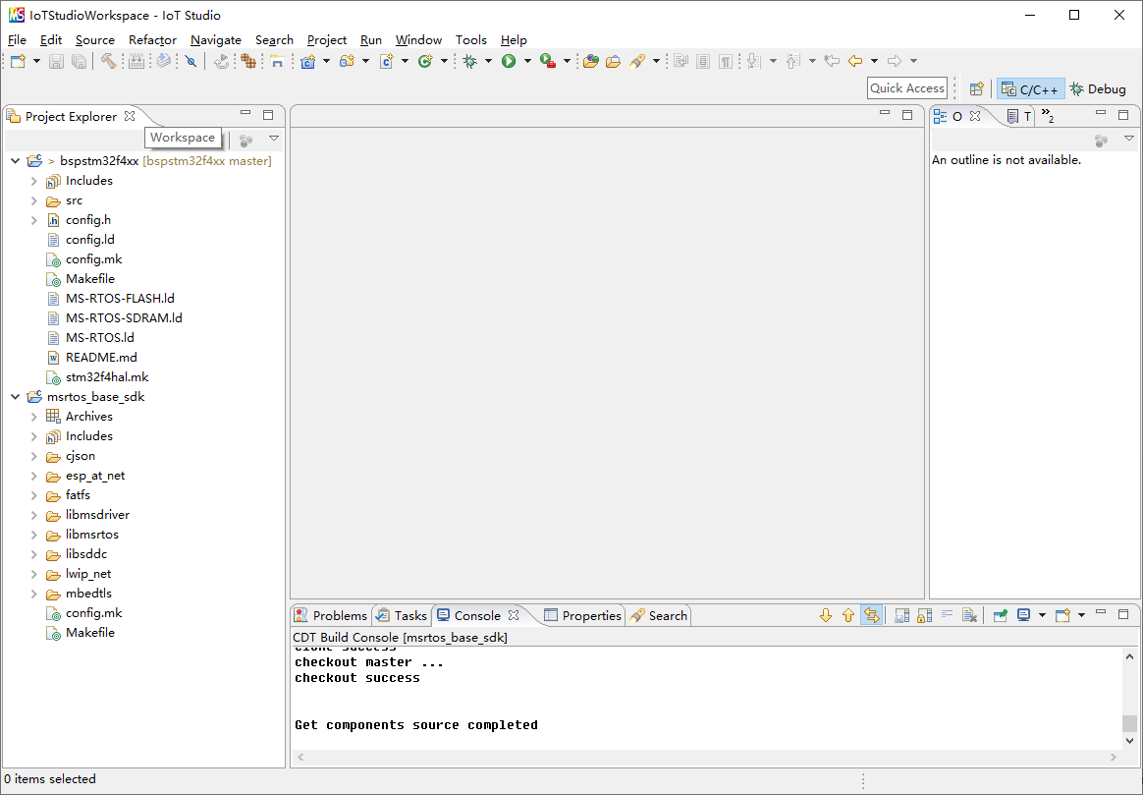Click the yellow Back navigation arrow
This screenshot has width=1143, height=795.
pos(855,61)
